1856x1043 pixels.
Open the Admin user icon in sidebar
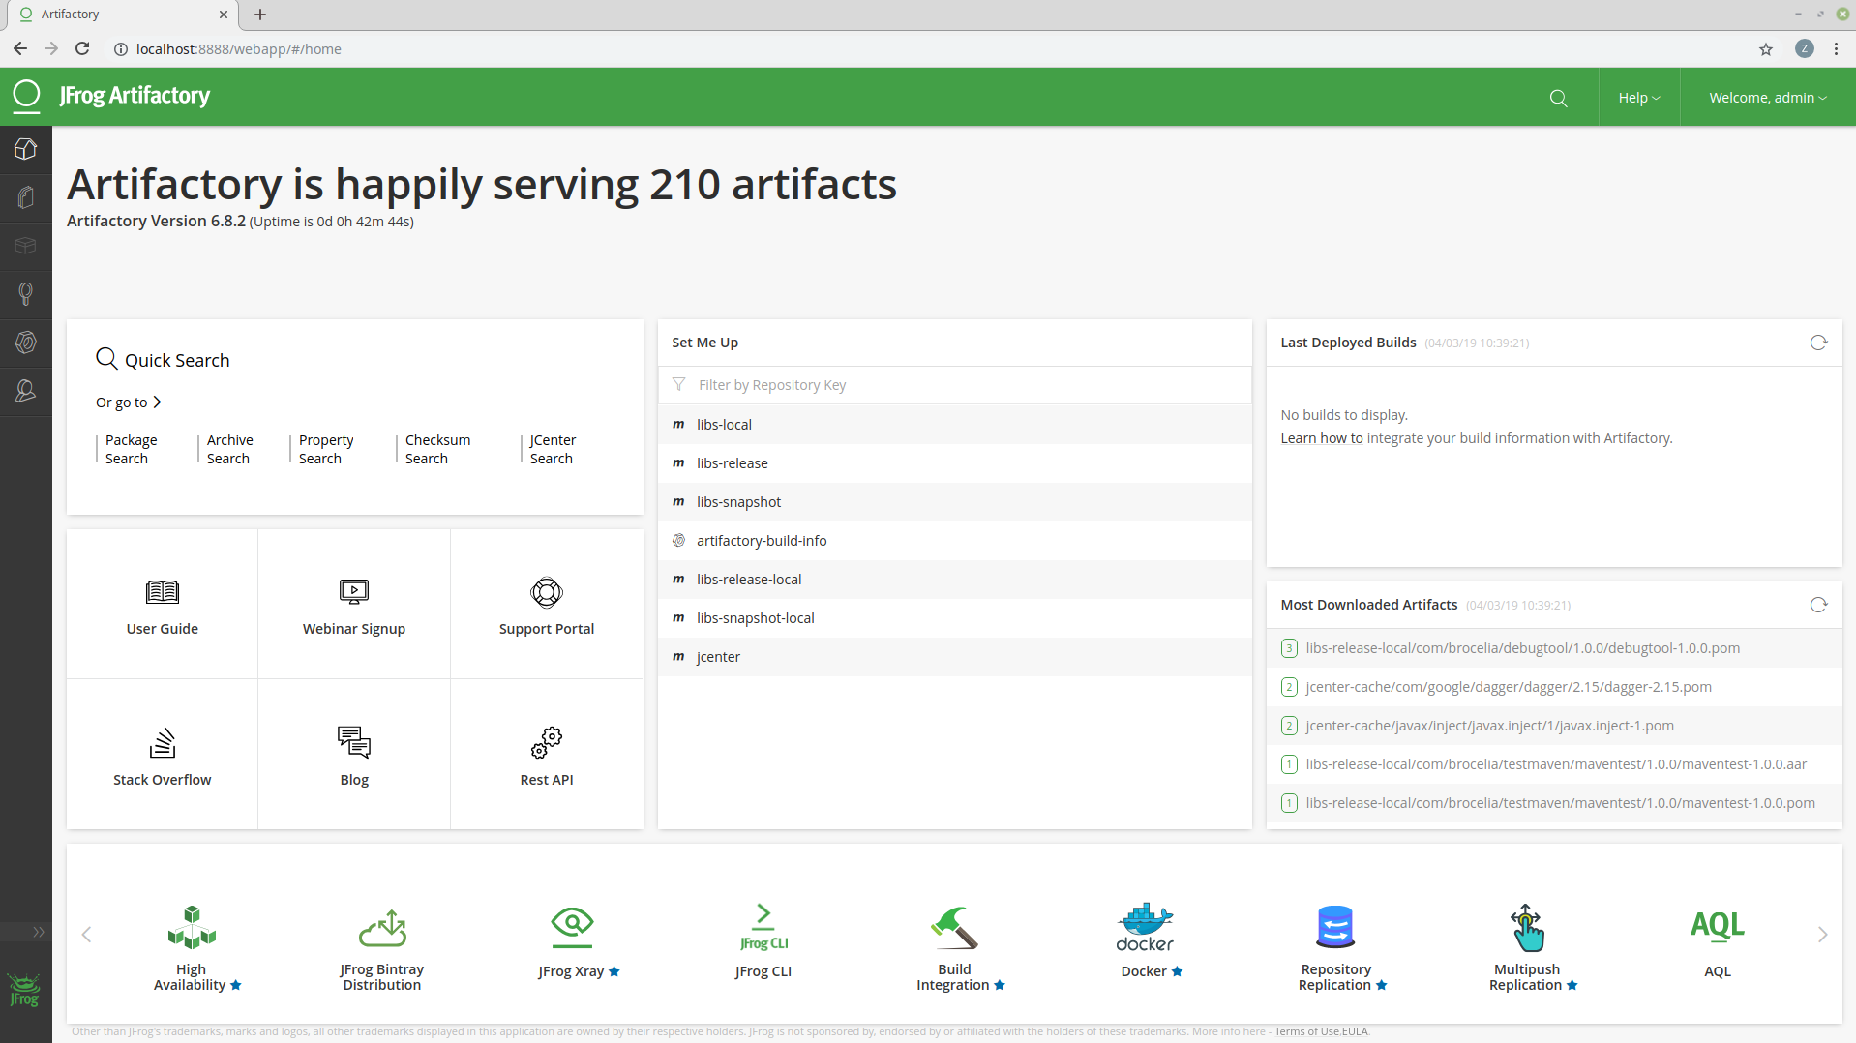pyautogui.click(x=26, y=391)
